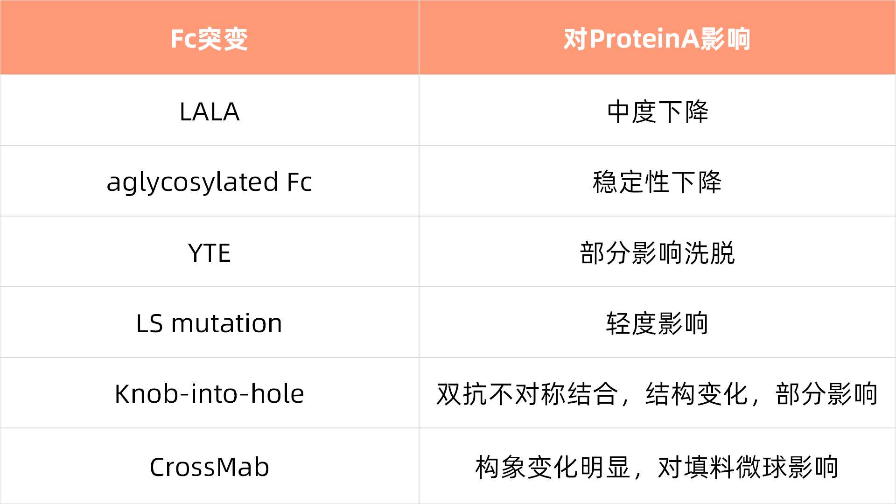Select the LS mutation cell
Image resolution: width=896 pixels, height=504 pixels.
point(210,322)
